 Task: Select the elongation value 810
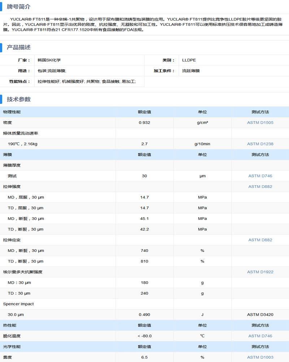[x=144, y=261]
